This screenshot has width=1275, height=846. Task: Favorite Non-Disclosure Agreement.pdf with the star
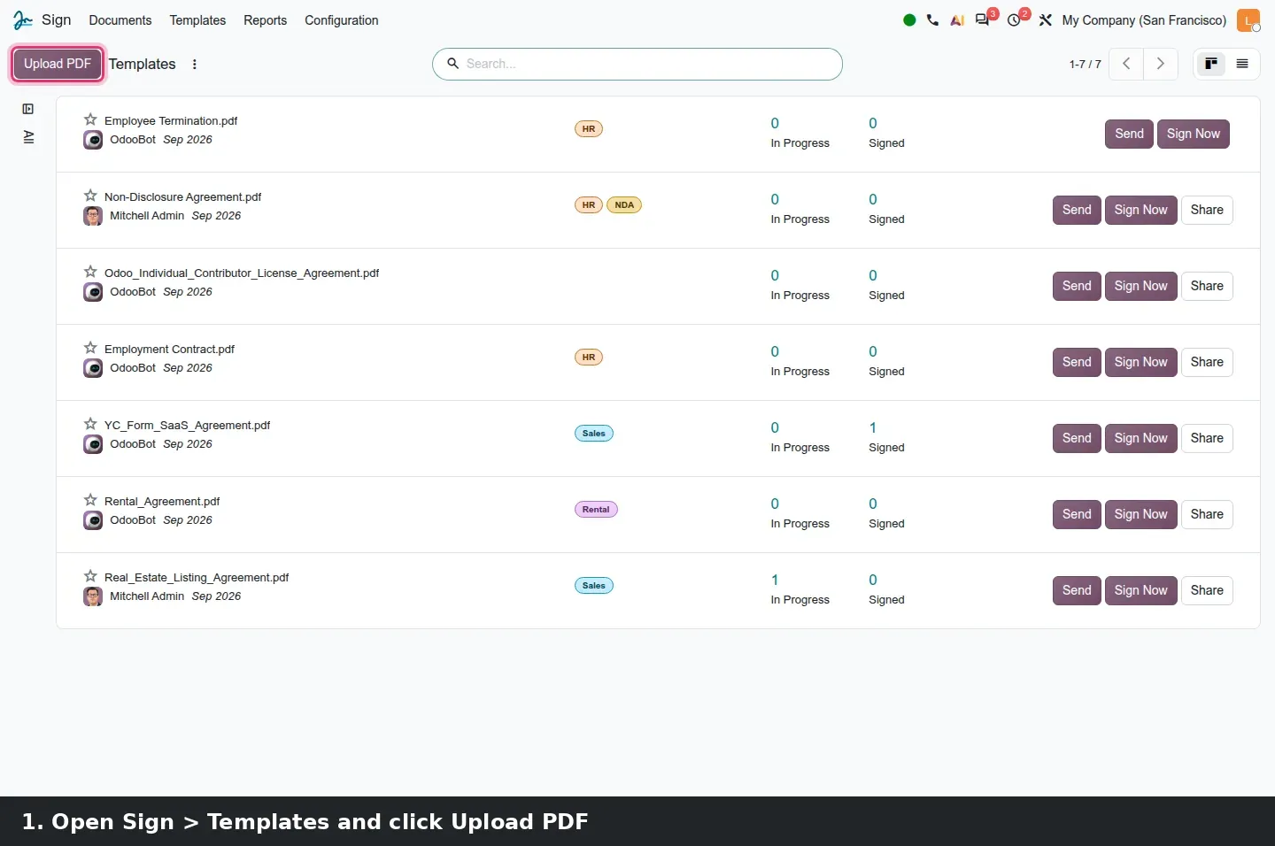tap(90, 196)
